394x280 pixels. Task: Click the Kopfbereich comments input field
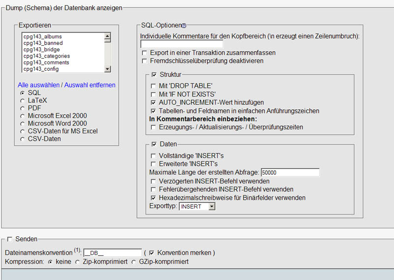coord(181,44)
